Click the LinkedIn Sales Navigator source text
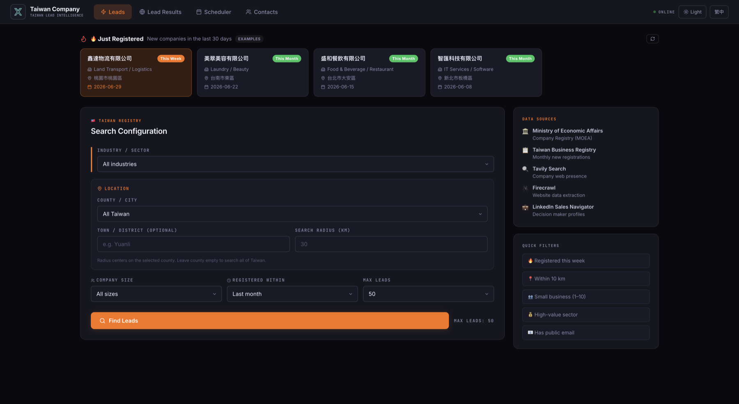The height and width of the screenshot is (404, 739). click(563, 207)
